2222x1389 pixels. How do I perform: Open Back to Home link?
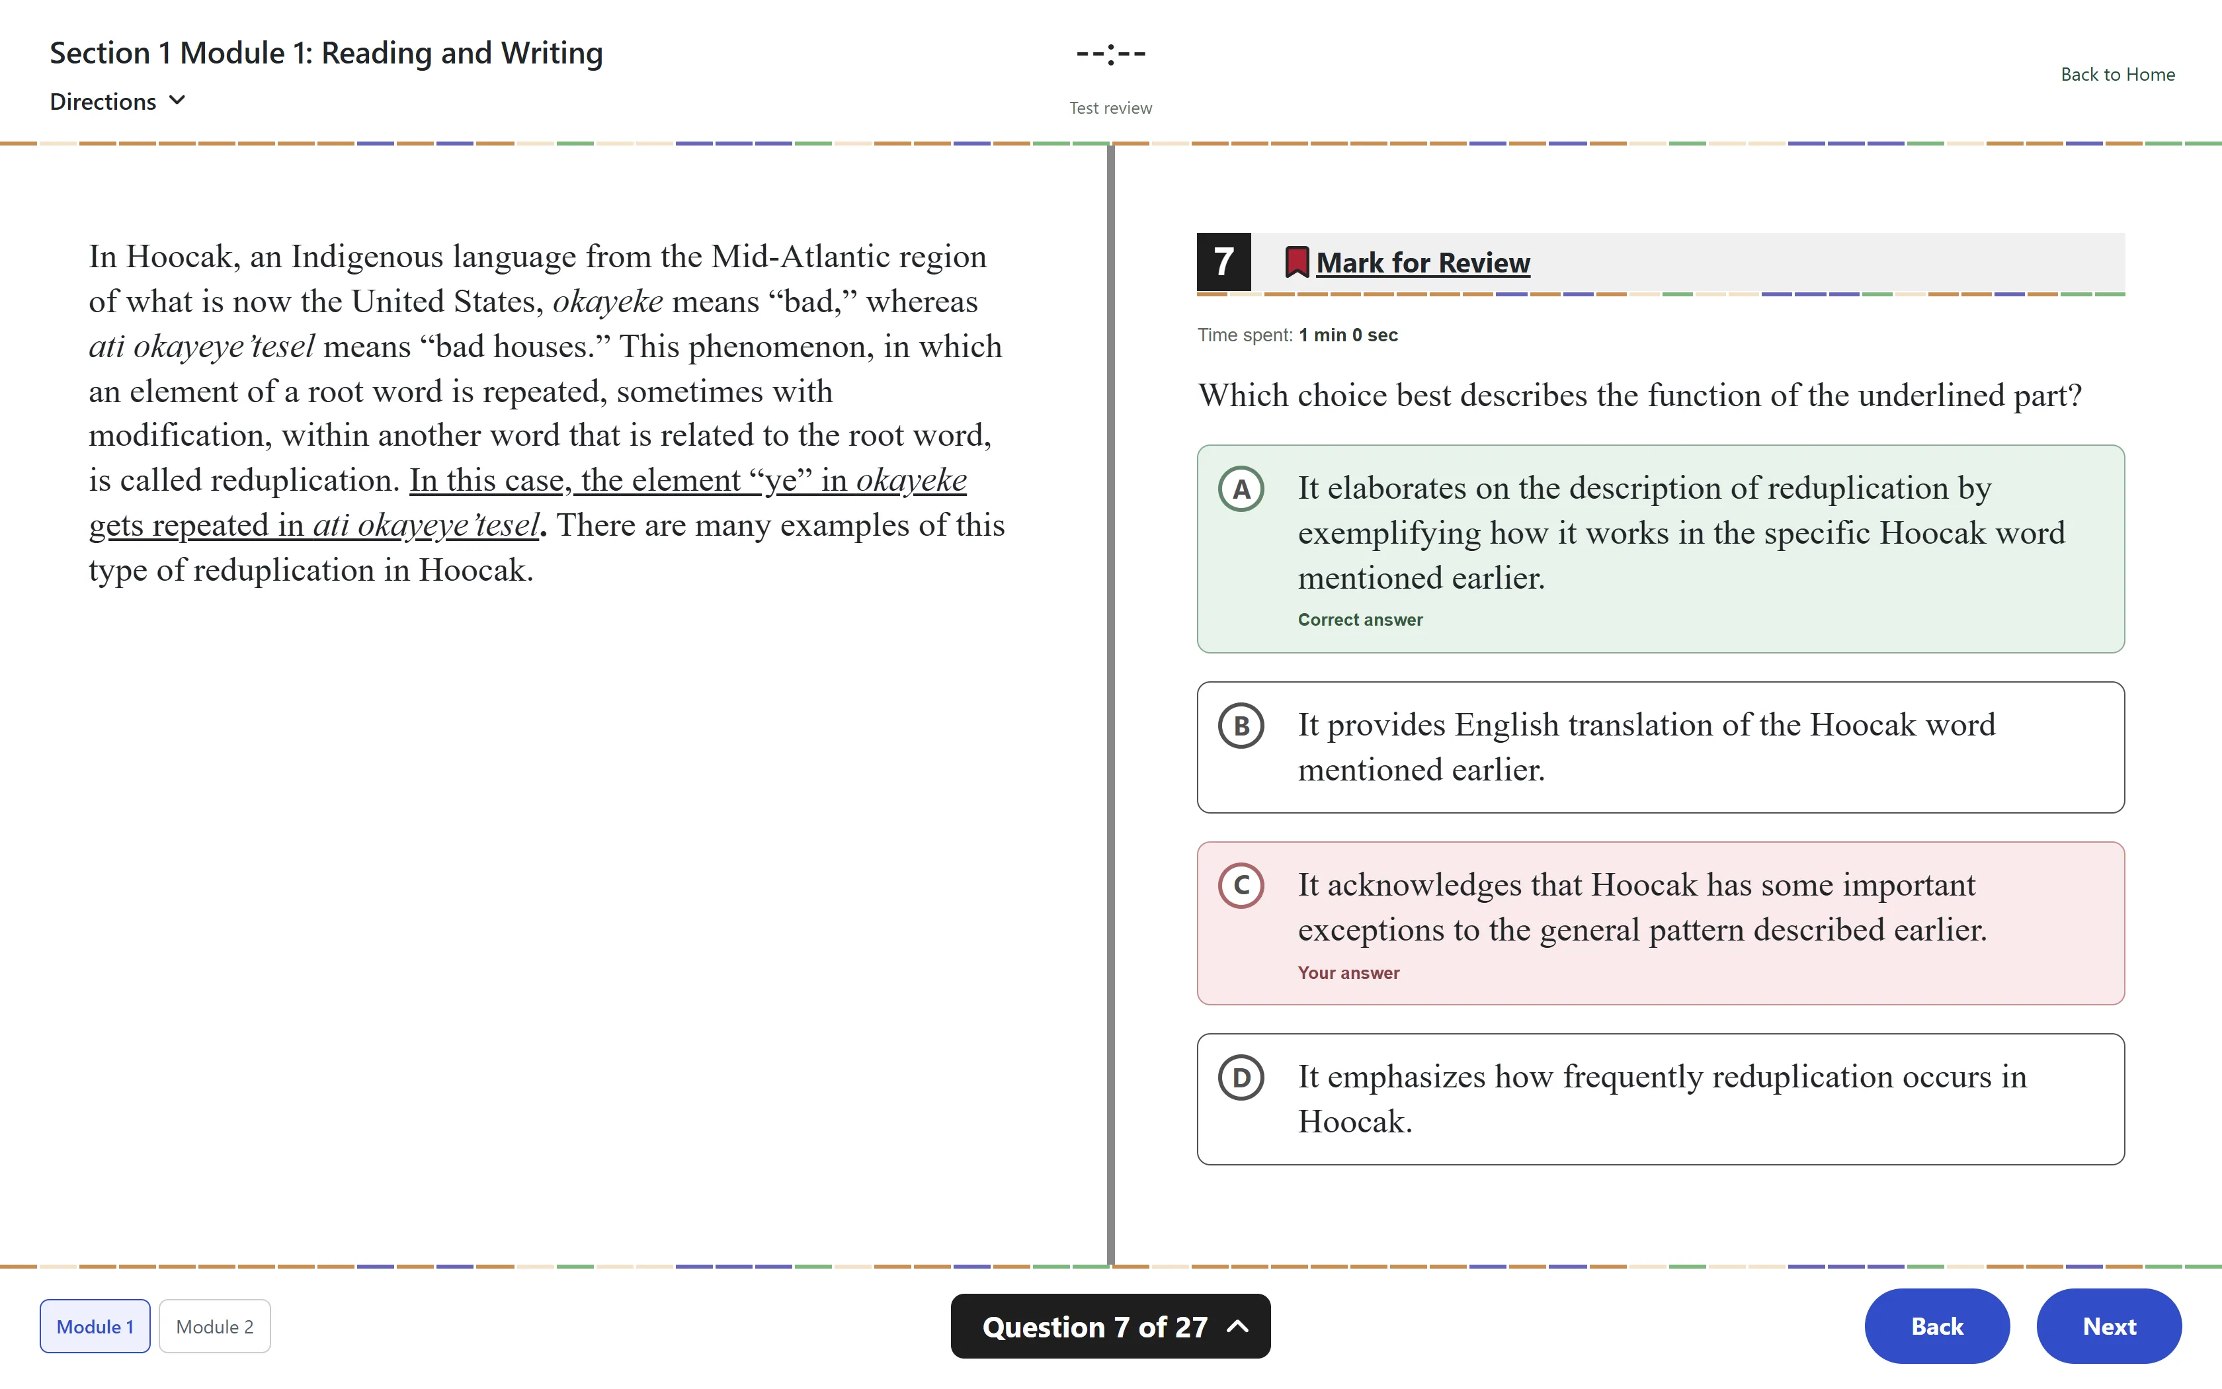click(2118, 74)
